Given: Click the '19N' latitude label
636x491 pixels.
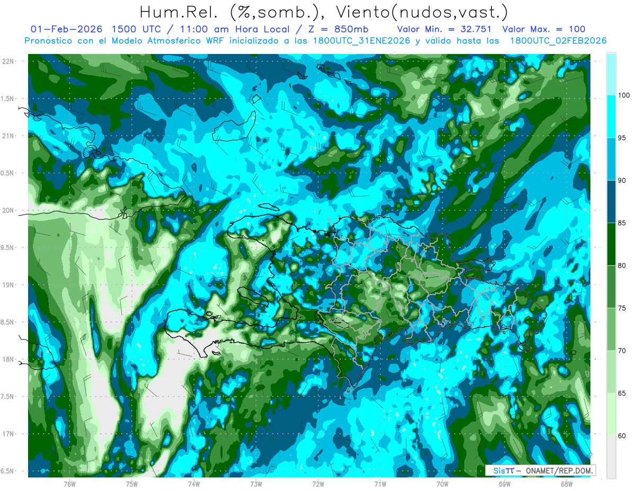Looking at the screenshot, I should (8, 284).
